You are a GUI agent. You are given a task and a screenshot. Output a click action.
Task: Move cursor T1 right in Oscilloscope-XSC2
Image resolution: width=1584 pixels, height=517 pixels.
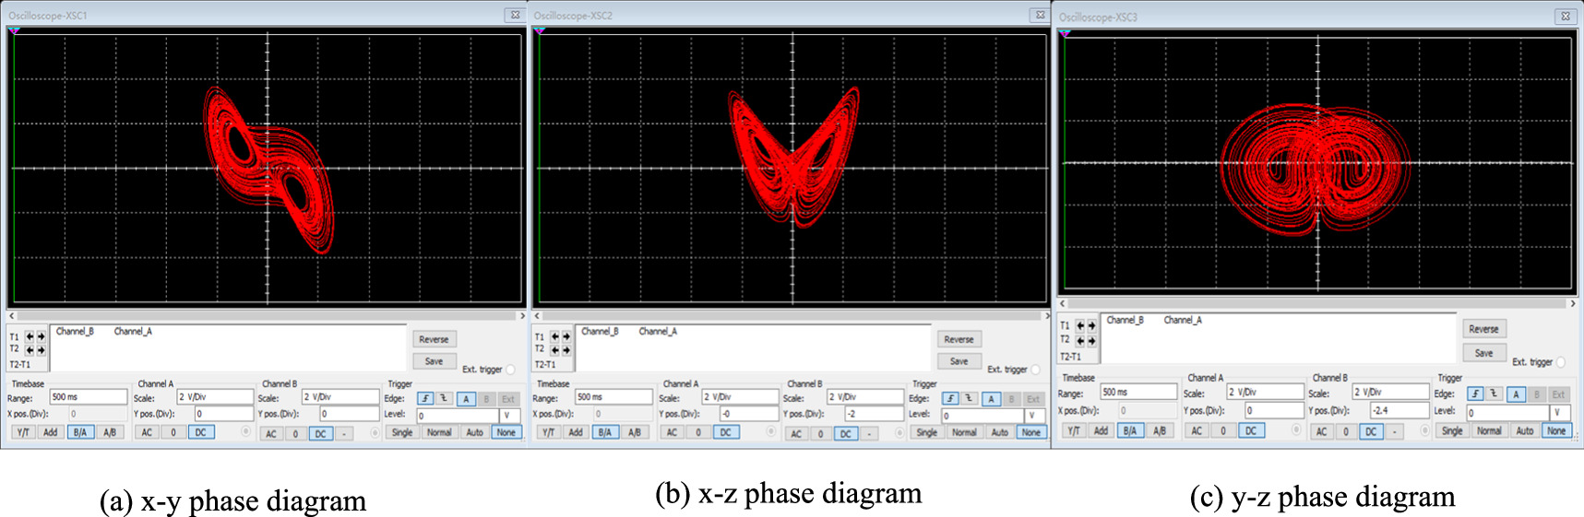click(566, 336)
